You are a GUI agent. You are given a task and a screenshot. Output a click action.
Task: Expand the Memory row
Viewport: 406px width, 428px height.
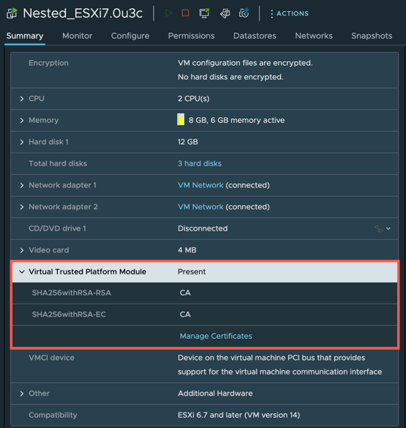22,121
